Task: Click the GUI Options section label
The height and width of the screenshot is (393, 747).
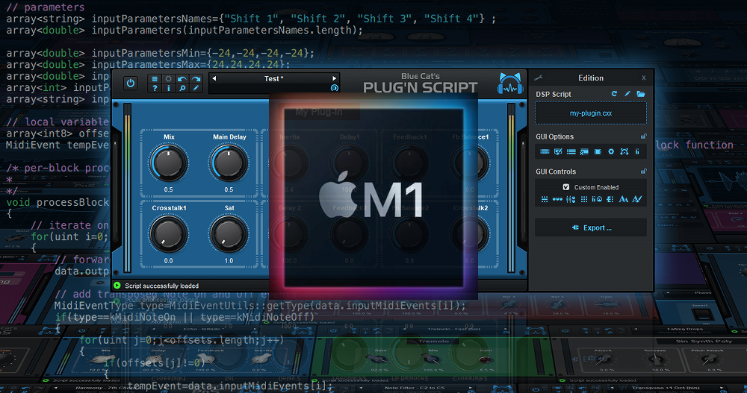Action: pos(554,136)
